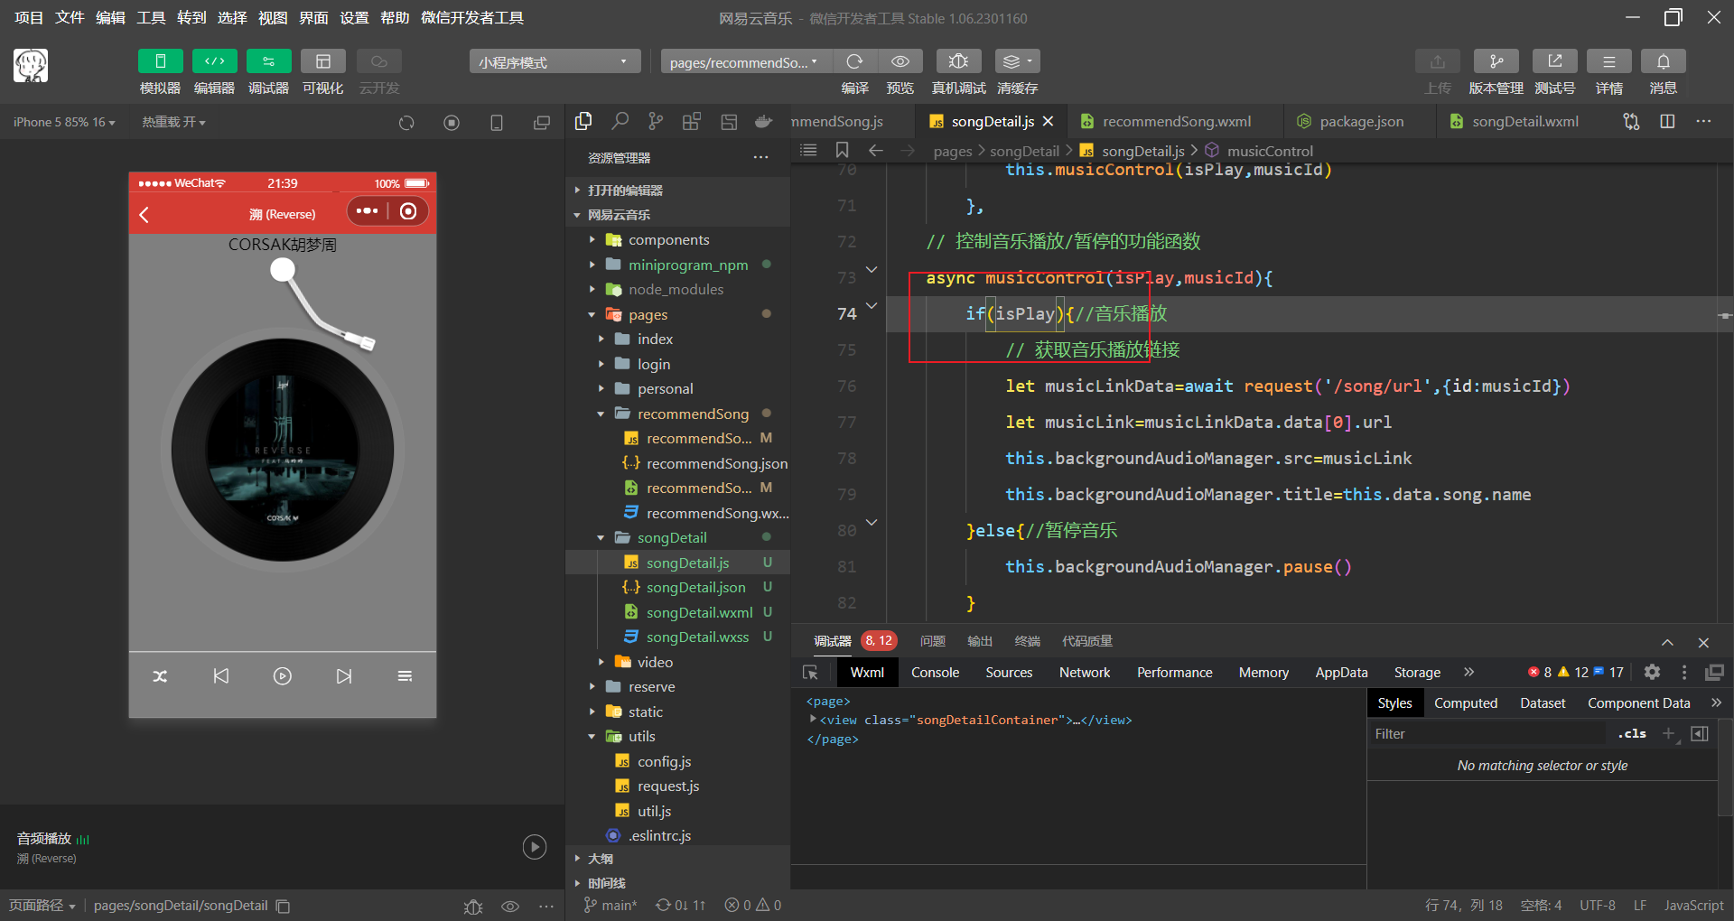1734x921 pixels.
Task: Click the element selector inspect icon
Action: tap(810, 672)
